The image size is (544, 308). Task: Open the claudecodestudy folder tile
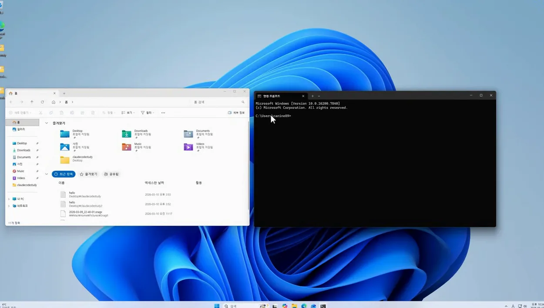click(x=77, y=159)
